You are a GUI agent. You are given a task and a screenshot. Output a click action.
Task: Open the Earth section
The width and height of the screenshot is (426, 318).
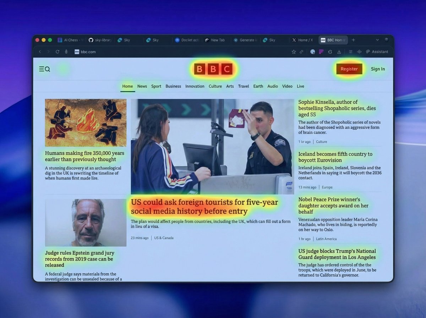(x=258, y=86)
